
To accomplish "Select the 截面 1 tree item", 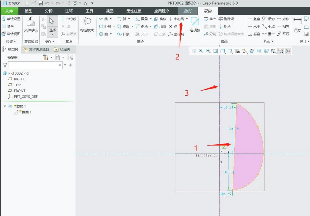I will click(x=23, y=112).
